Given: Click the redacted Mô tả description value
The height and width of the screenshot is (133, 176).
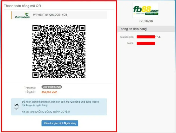Looking at the screenshot, I should tap(146, 43).
